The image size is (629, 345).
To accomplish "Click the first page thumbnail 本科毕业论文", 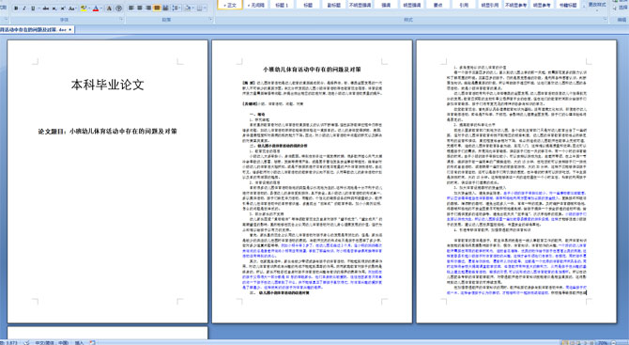I will (108, 181).
